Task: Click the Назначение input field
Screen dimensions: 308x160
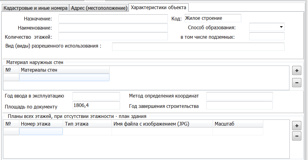Action: pos(113,19)
